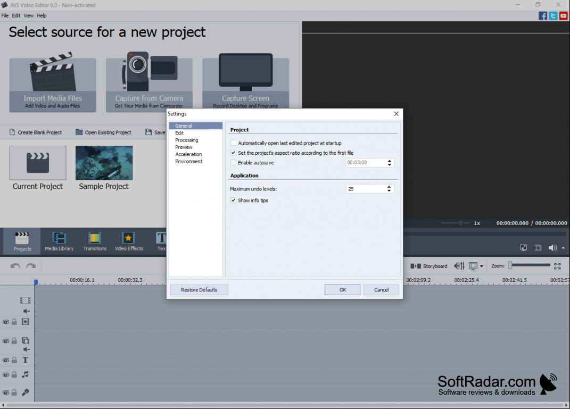Viewport: 570px width, 409px height.
Task: Toggle the lock on the text track
Action: tap(14, 360)
